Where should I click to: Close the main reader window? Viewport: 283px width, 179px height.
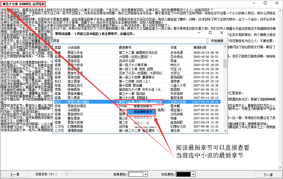(x=277, y=3)
